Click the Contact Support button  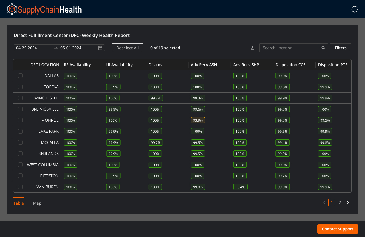pos(338,229)
